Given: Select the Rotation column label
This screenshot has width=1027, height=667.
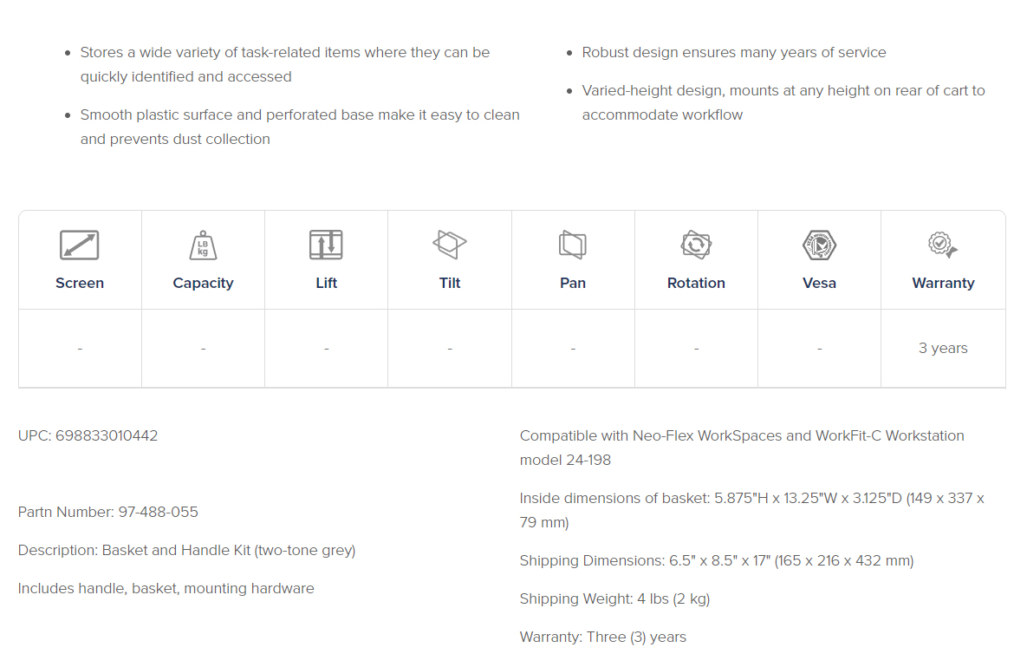Looking at the screenshot, I should [696, 283].
